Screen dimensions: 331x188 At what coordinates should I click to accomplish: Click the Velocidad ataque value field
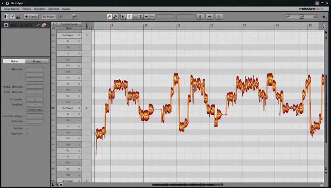pos(35,116)
